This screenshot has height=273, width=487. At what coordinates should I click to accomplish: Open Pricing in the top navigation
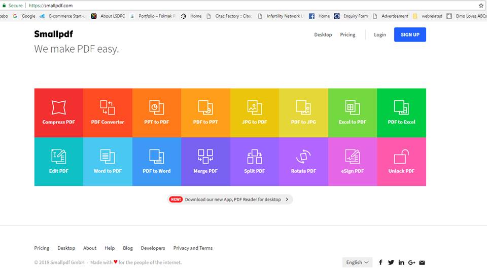(347, 35)
